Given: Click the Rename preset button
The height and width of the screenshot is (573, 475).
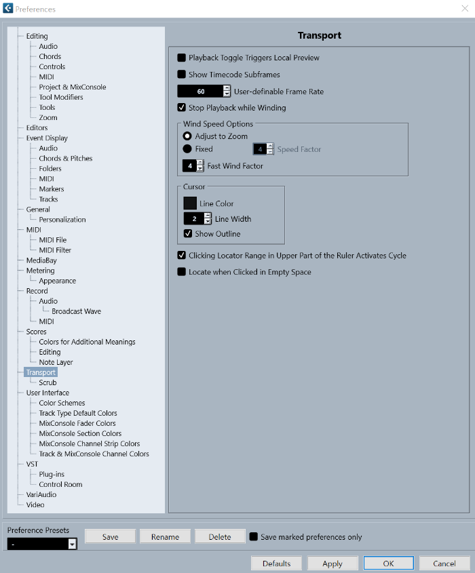Looking at the screenshot, I should pos(165,536).
